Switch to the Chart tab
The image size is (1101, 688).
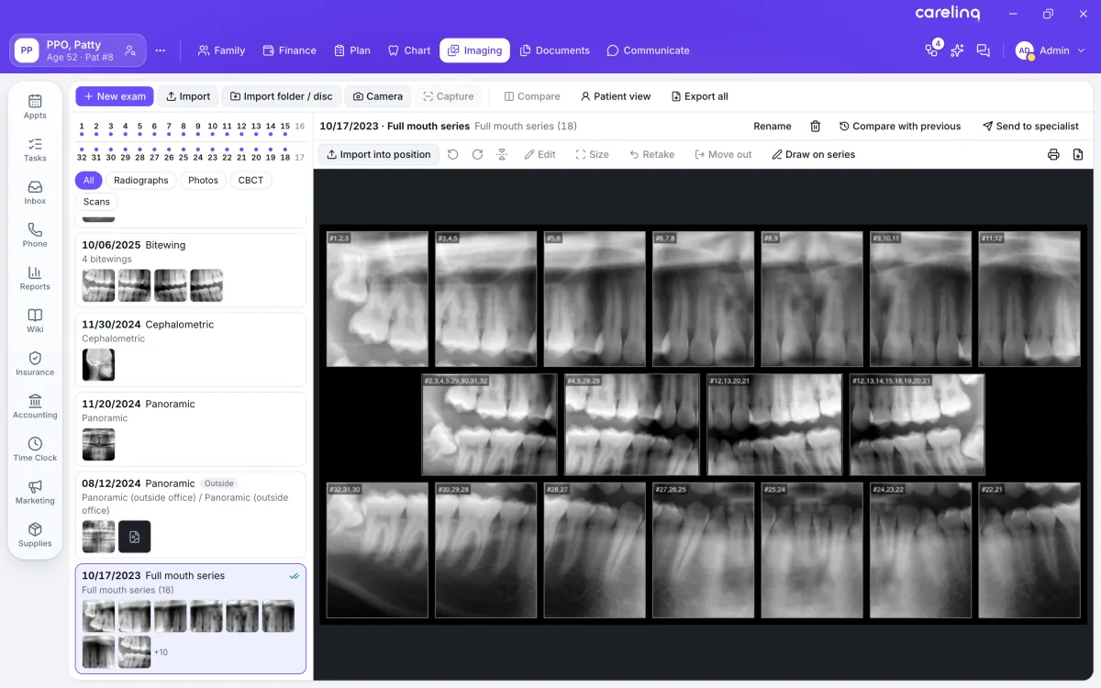point(409,50)
